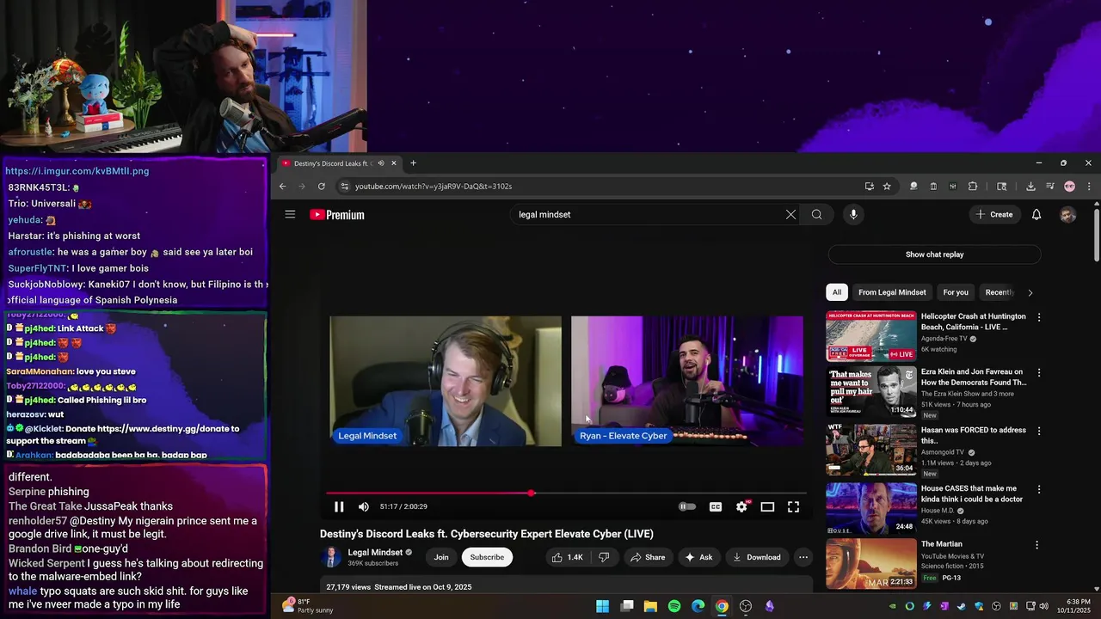Open The Martian movie thumbnail
Viewport: 1101px width, 619px height.
click(x=871, y=563)
